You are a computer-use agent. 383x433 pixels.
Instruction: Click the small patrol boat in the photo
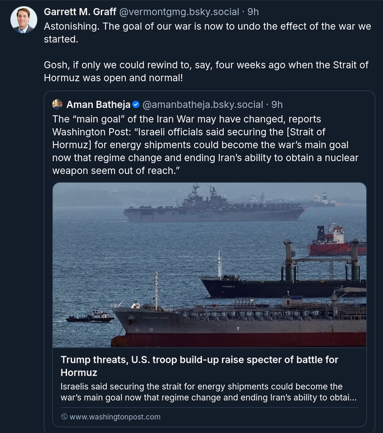[x=90, y=318]
